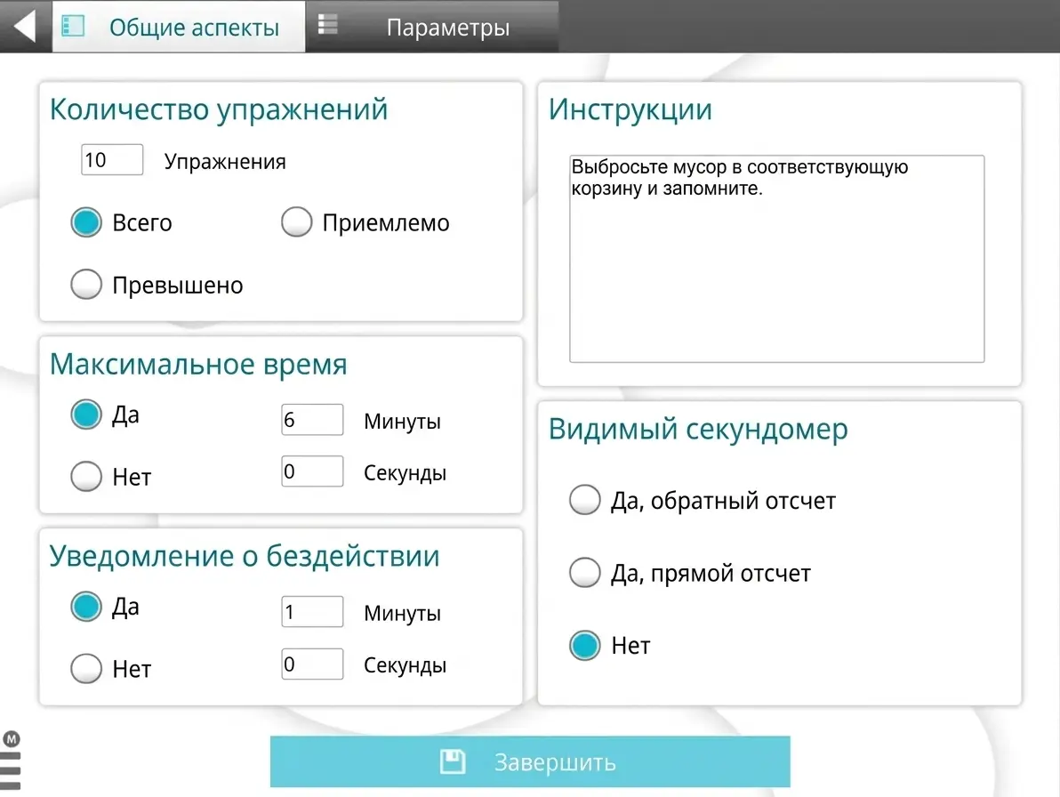Viewport: 1060px width, 797px height.
Task: Choose Да, обратный отсчет stopwatch option
Action: [585, 500]
